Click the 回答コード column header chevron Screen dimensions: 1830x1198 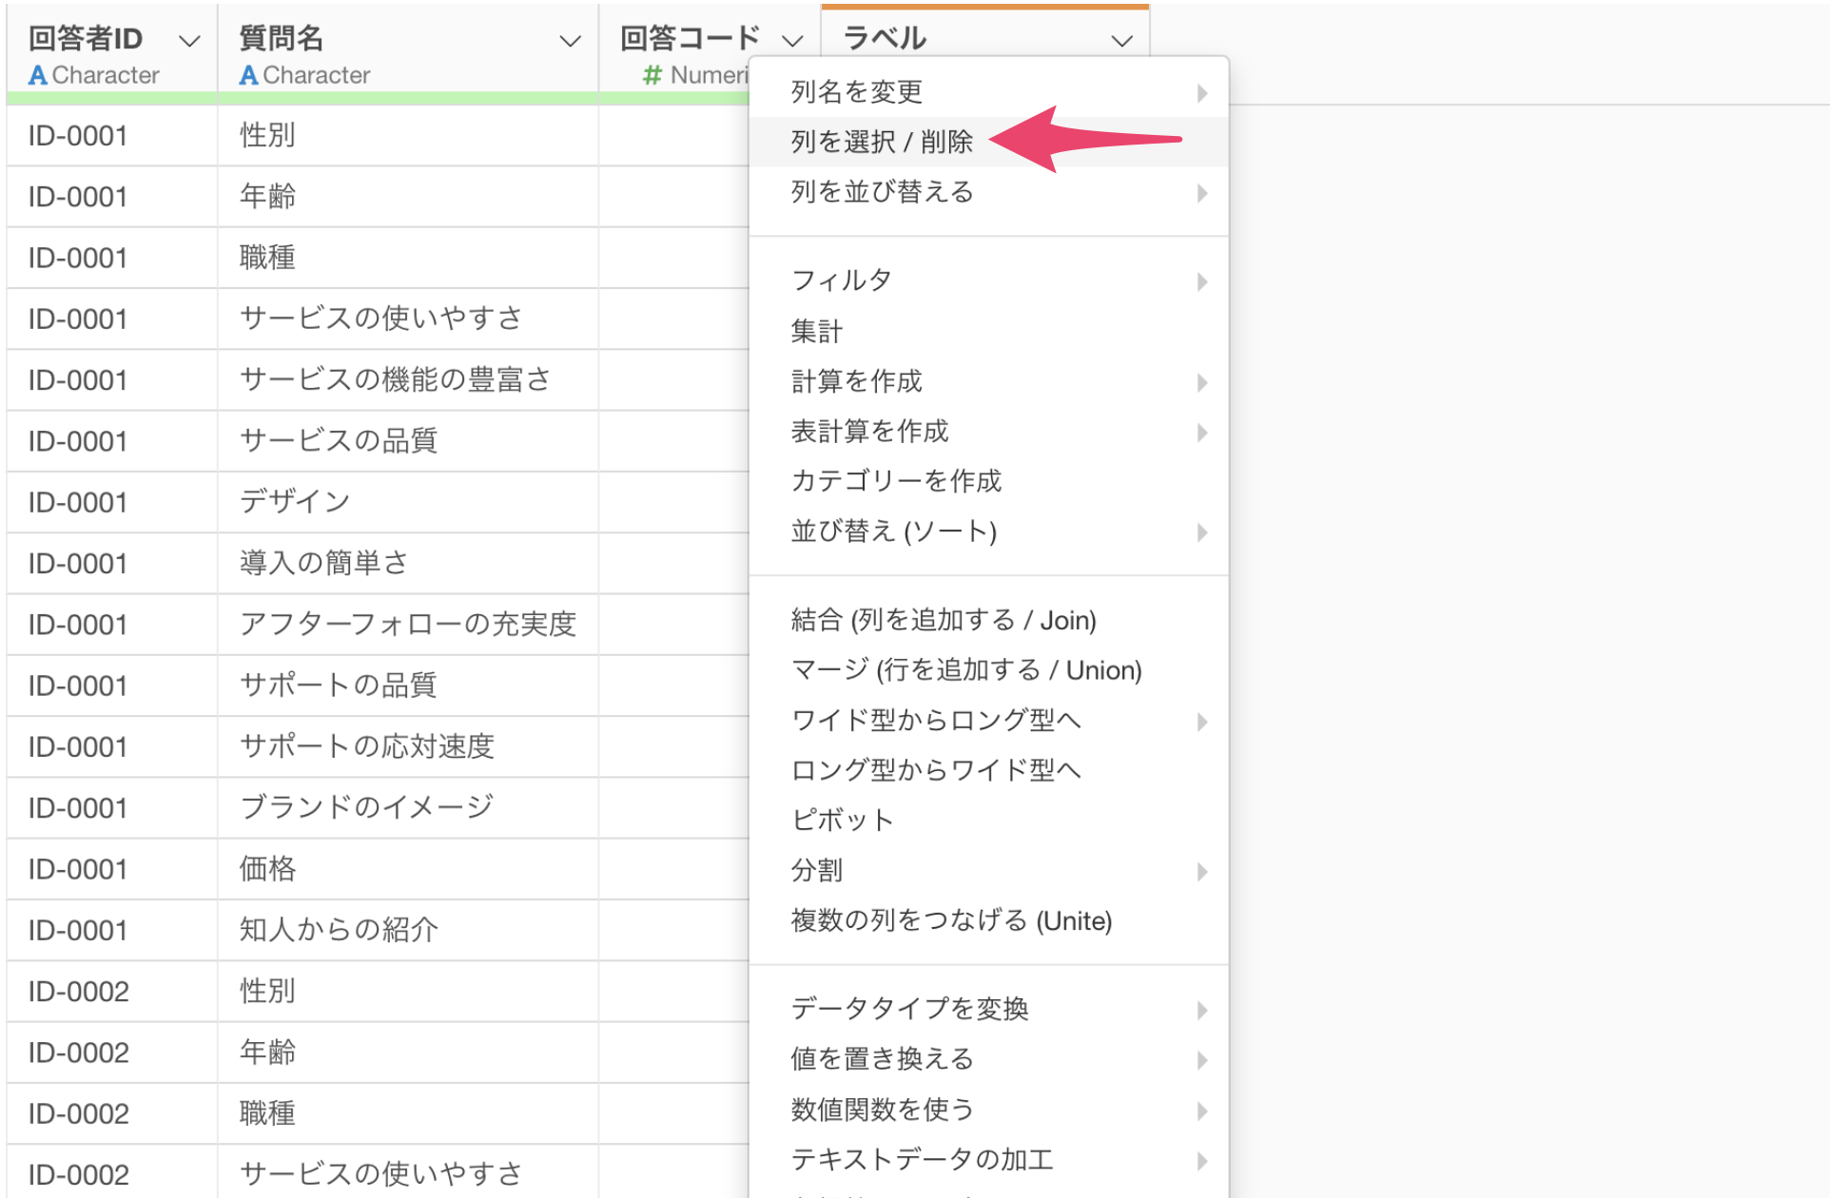[x=792, y=41]
